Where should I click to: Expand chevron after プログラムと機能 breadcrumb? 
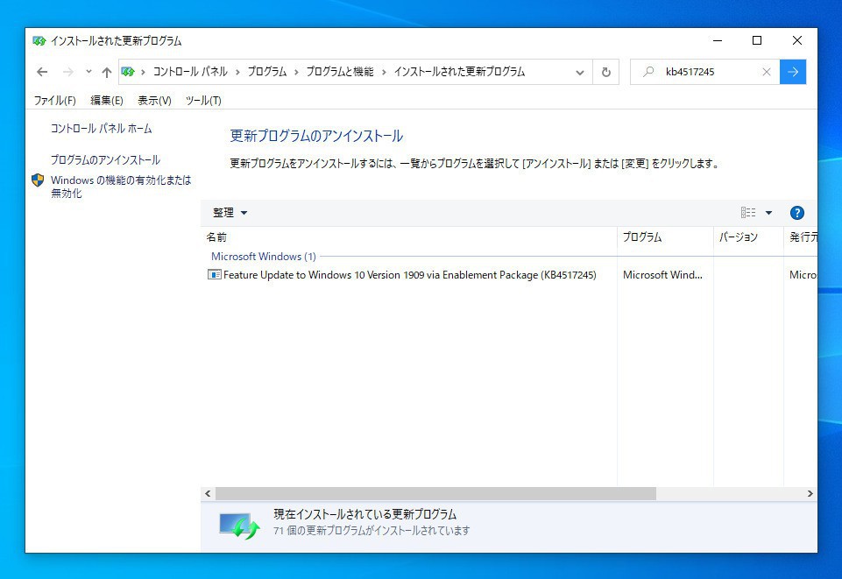(384, 72)
